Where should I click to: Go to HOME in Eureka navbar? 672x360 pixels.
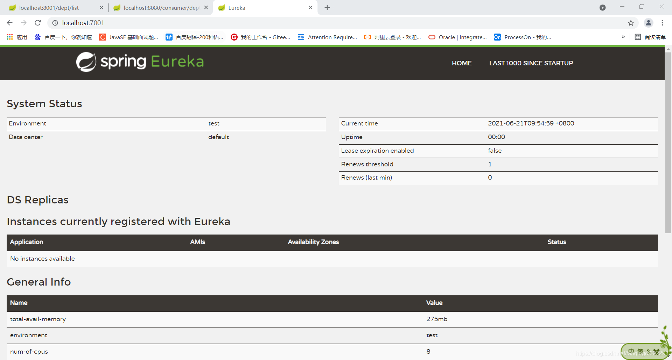click(x=462, y=63)
